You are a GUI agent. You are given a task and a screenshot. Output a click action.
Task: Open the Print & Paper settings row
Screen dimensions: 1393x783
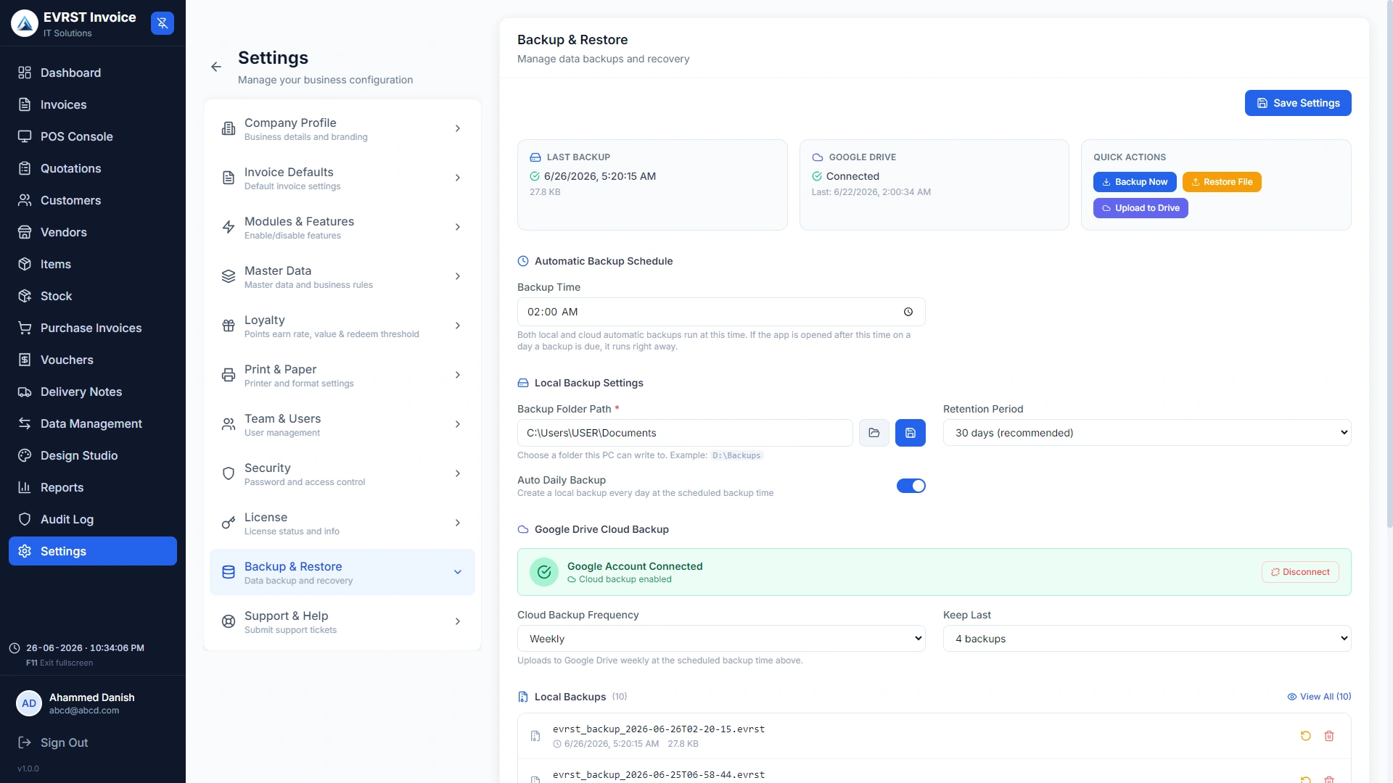[x=342, y=375]
